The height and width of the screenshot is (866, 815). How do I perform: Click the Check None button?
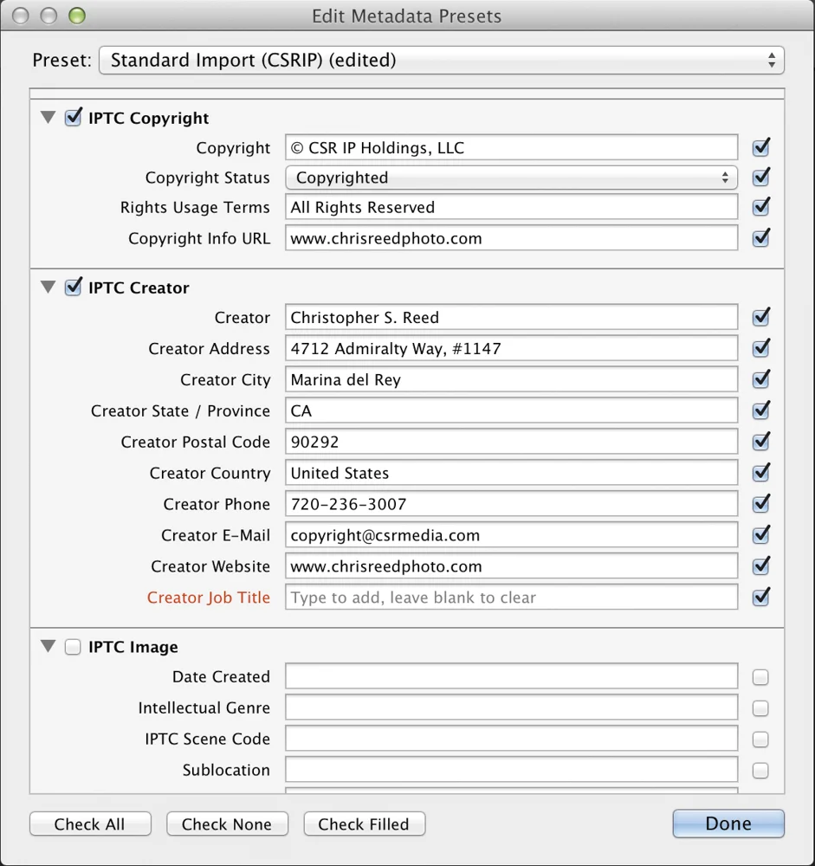point(227,824)
